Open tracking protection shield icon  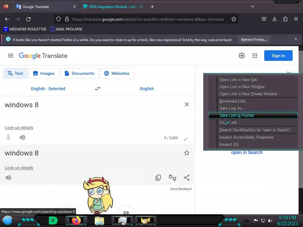59,19
